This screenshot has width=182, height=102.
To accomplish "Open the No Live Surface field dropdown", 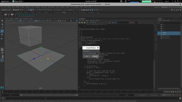I will pos(58,10).
